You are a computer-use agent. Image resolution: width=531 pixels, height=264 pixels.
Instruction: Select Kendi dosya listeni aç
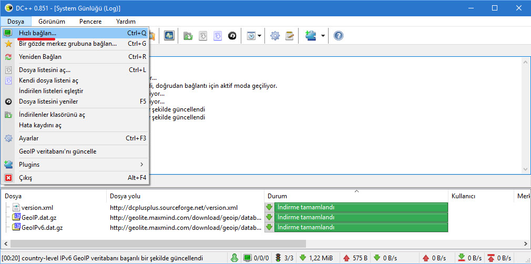(75, 80)
